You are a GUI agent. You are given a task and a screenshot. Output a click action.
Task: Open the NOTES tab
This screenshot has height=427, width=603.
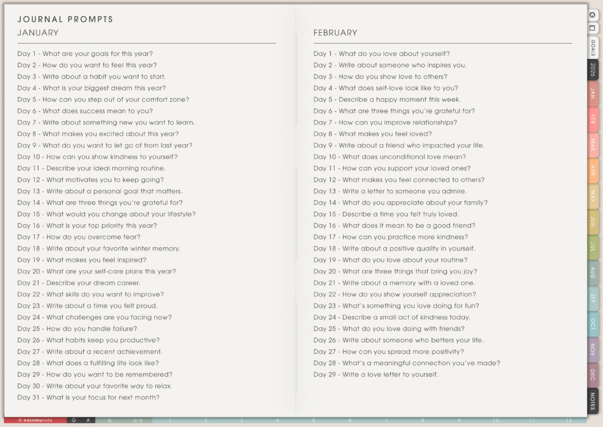point(592,401)
